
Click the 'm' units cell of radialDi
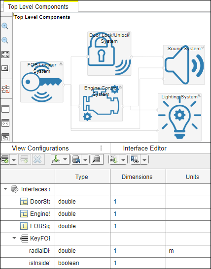(188, 251)
